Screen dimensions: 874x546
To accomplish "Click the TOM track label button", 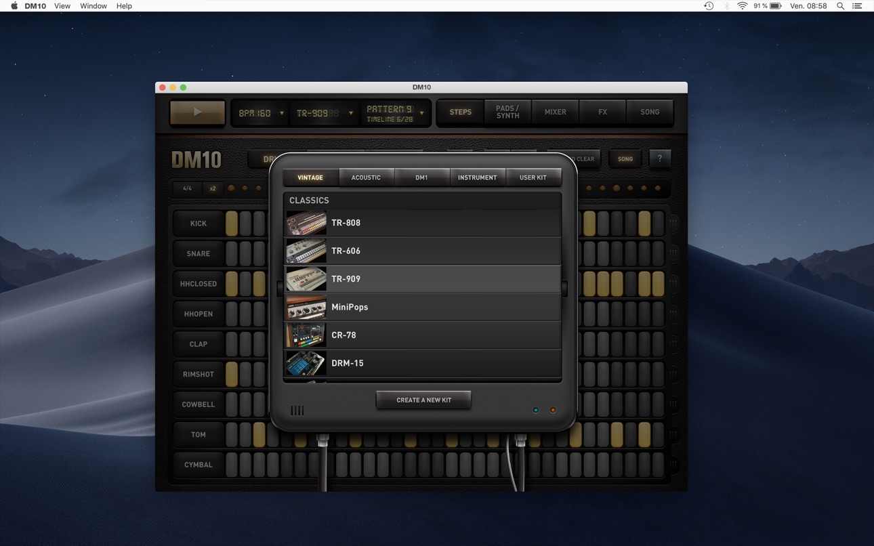I will [198, 434].
